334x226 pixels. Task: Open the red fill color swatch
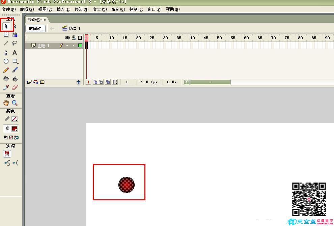click(14, 129)
